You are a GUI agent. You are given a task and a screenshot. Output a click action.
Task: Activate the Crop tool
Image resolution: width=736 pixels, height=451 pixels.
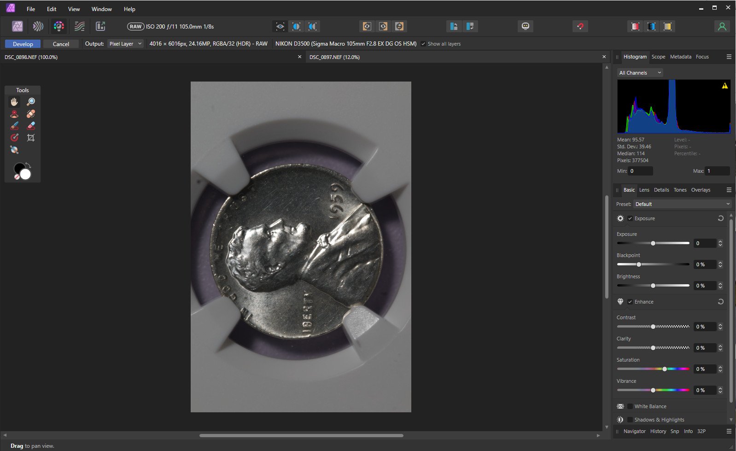[31, 138]
